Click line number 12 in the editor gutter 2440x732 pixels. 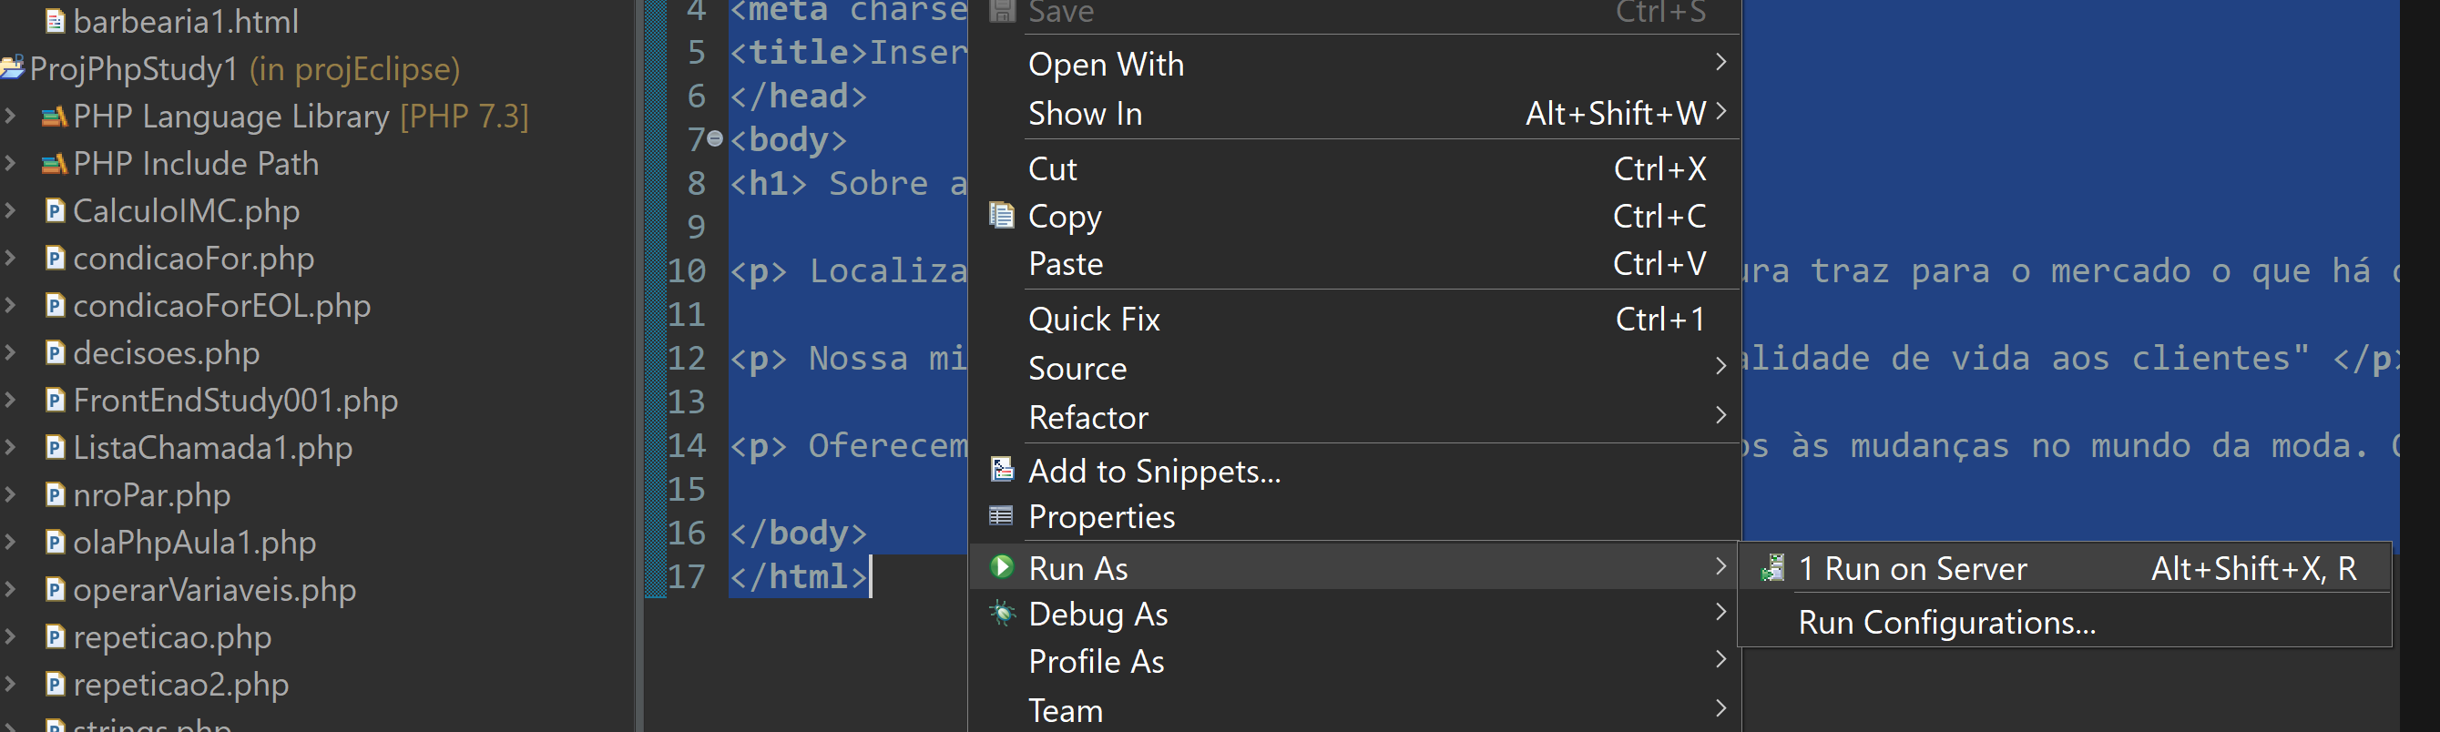(687, 358)
